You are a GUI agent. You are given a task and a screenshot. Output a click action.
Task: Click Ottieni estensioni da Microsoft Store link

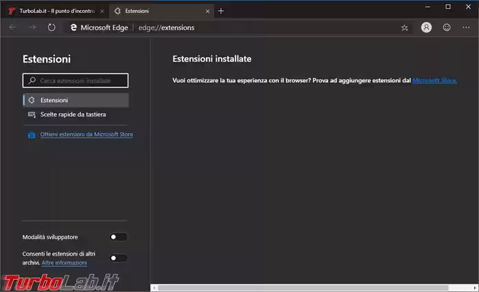[x=86, y=134]
